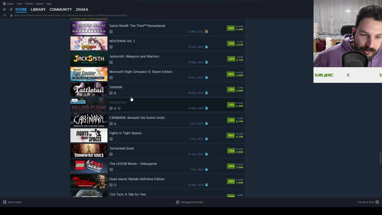
Task: Open the three-dots options on Killing Floor
Action: (75, 100)
